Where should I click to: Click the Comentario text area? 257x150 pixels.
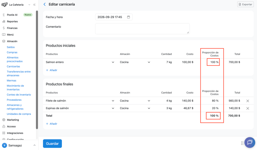click(x=142, y=29)
